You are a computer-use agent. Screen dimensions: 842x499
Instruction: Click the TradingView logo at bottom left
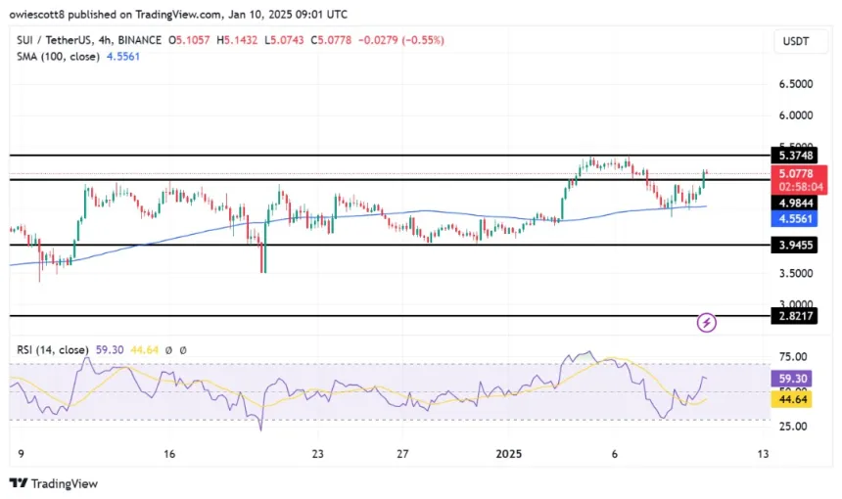pyautogui.click(x=54, y=483)
